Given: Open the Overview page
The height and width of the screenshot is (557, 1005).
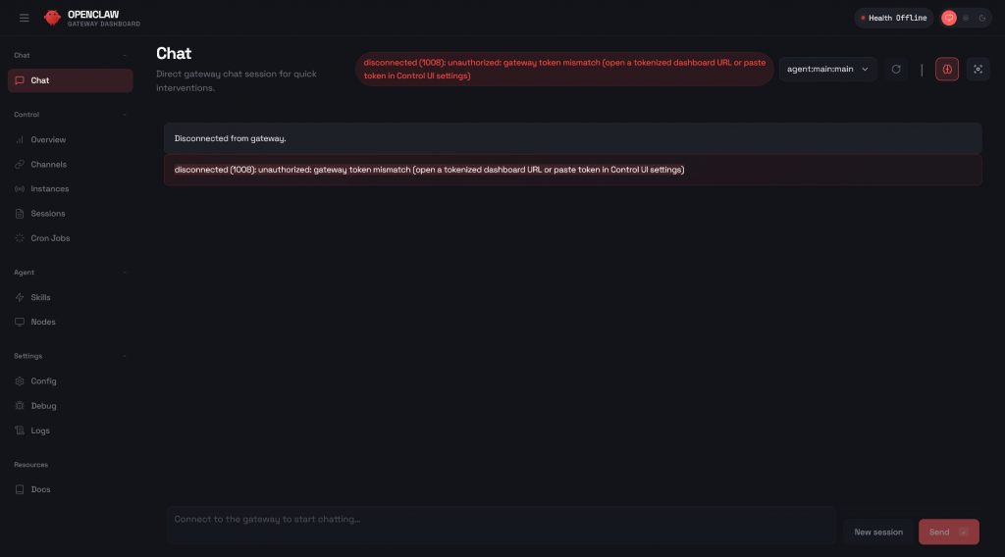Looking at the screenshot, I should (48, 140).
